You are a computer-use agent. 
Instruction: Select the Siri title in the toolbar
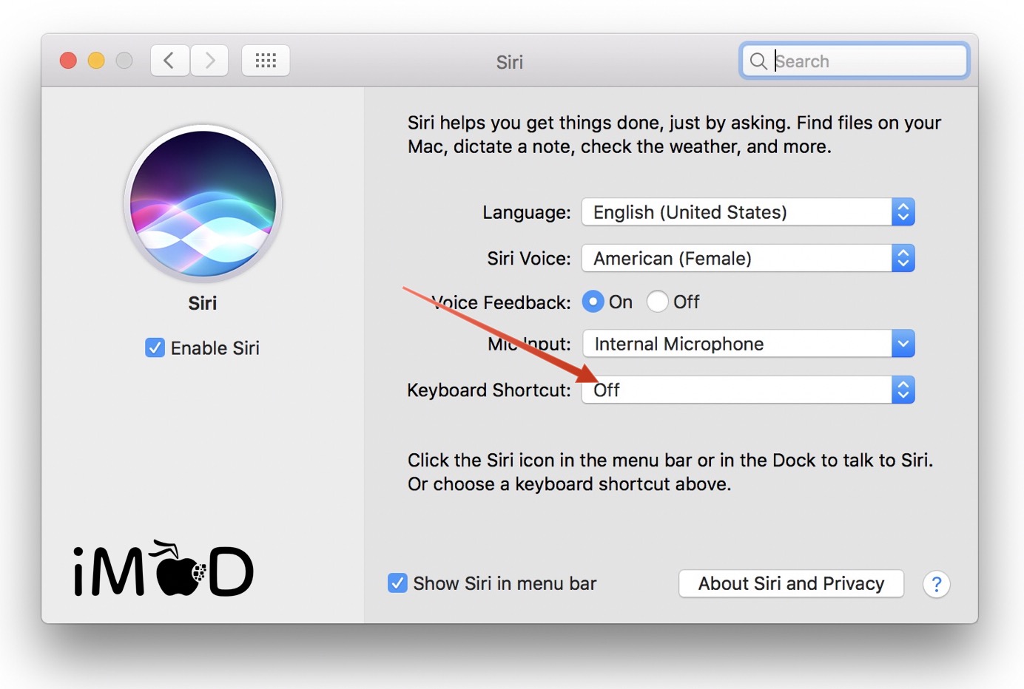pos(509,62)
